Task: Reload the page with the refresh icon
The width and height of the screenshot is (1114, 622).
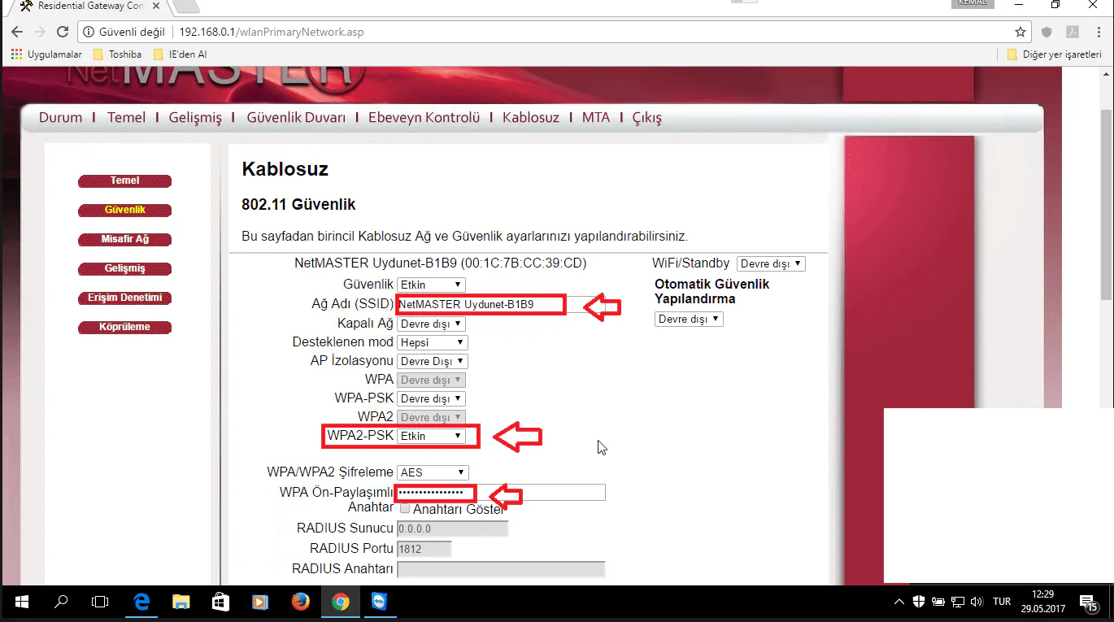Action: 63,33
